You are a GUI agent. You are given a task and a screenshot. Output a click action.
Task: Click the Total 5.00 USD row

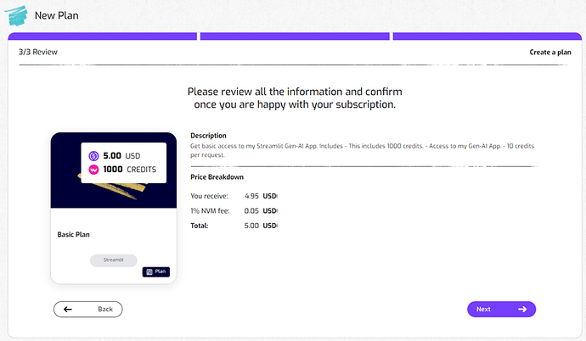point(234,226)
